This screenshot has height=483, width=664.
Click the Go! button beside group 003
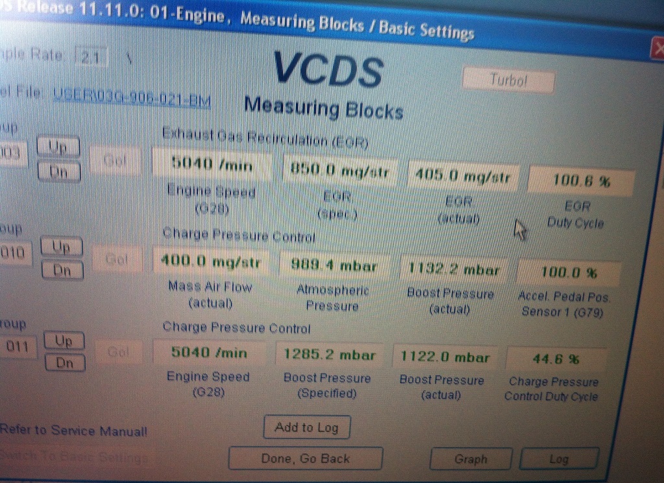coord(115,160)
